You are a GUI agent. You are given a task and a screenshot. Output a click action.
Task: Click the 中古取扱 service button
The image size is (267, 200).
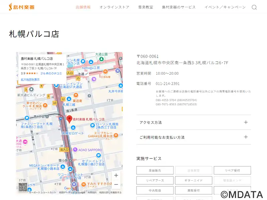(x=155, y=190)
